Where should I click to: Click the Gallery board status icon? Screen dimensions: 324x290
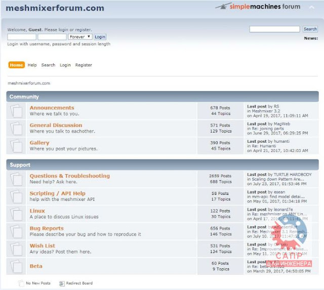point(16,146)
